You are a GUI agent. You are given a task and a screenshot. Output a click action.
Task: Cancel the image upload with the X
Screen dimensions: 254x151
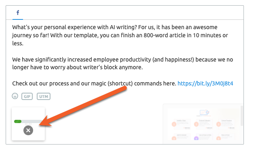click(28, 130)
